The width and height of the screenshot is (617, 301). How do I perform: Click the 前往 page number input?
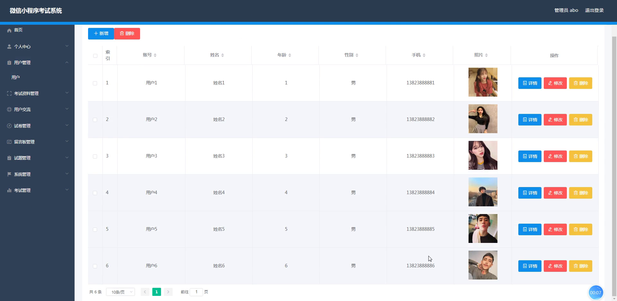point(196,292)
